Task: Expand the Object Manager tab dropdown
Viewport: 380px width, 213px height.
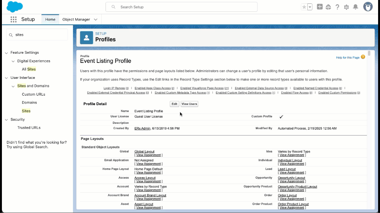Action: click(96, 19)
